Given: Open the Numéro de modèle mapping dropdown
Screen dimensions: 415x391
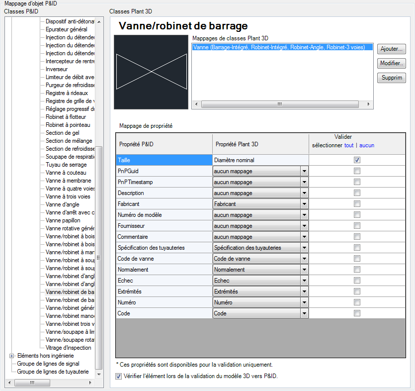Looking at the screenshot, I should (x=304, y=215).
